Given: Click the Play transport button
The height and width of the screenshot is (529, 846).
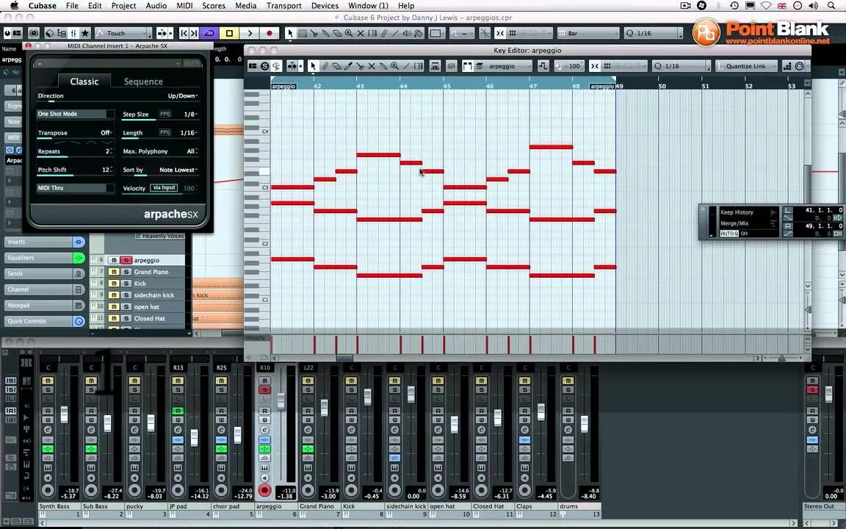Looking at the screenshot, I should coord(249,34).
